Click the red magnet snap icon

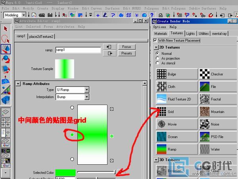coord(211,15)
